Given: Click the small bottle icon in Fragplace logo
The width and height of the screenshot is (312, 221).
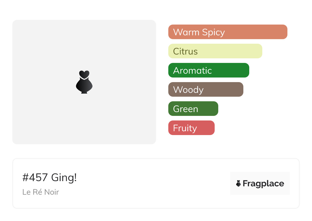Looking at the screenshot, I should pyautogui.click(x=238, y=183).
